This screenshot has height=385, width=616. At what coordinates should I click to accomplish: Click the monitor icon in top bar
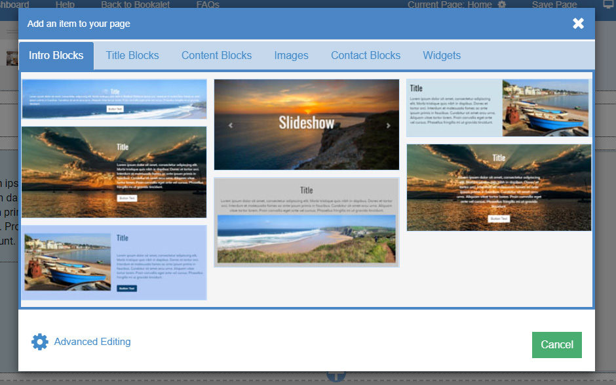tap(608, 5)
